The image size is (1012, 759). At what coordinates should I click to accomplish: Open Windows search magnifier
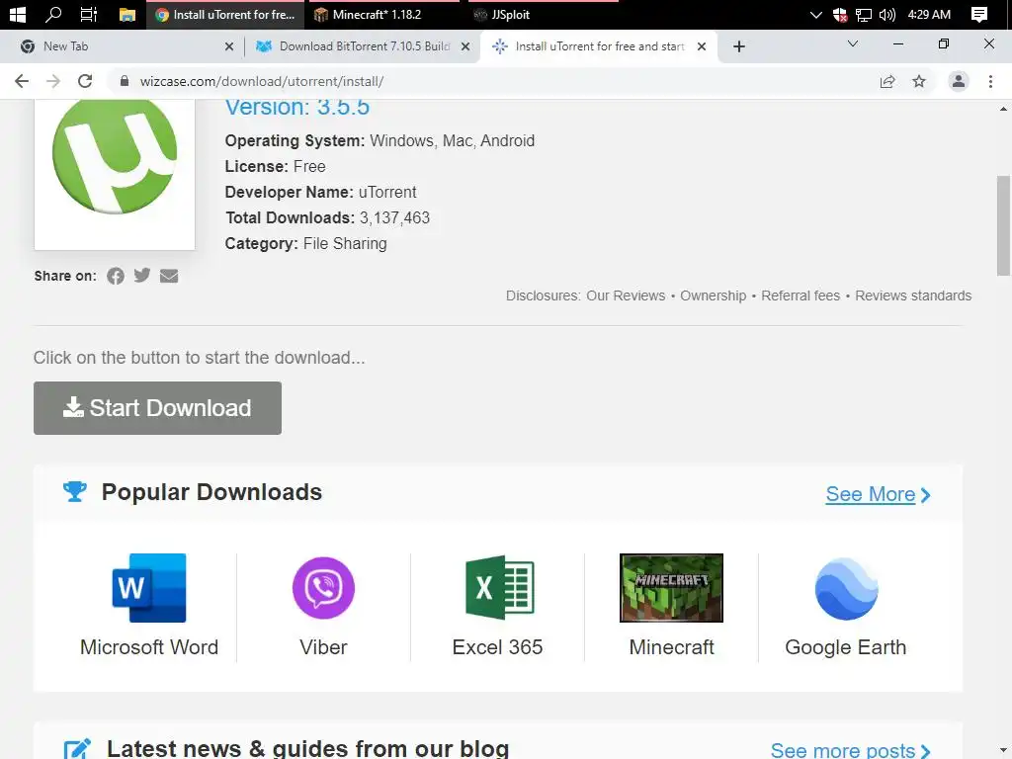[x=53, y=14]
